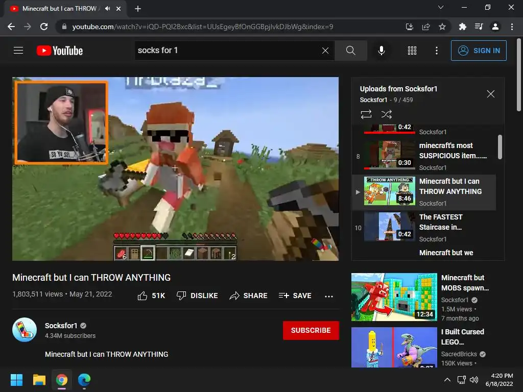Go to YouTube home via logo
Screen dimensions: 523x392
60,51
